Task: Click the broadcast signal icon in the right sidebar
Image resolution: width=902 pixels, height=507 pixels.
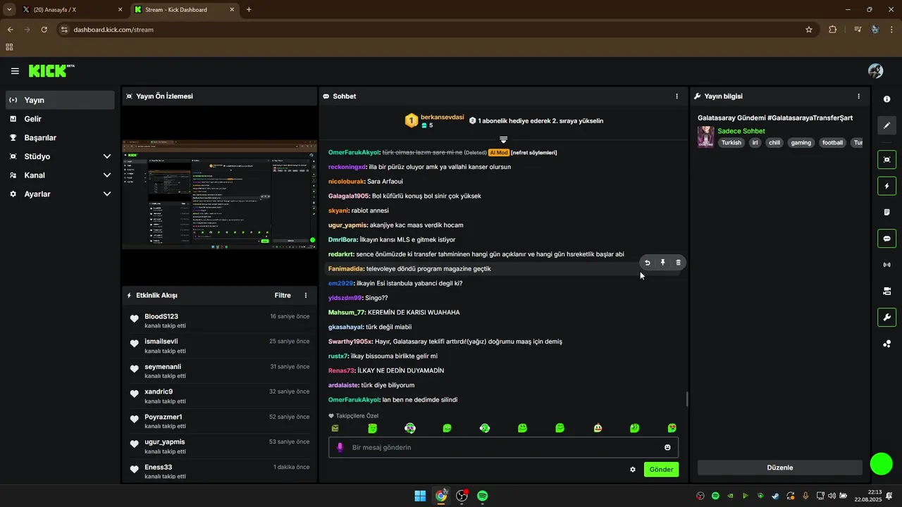Action: click(x=886, y=265)
